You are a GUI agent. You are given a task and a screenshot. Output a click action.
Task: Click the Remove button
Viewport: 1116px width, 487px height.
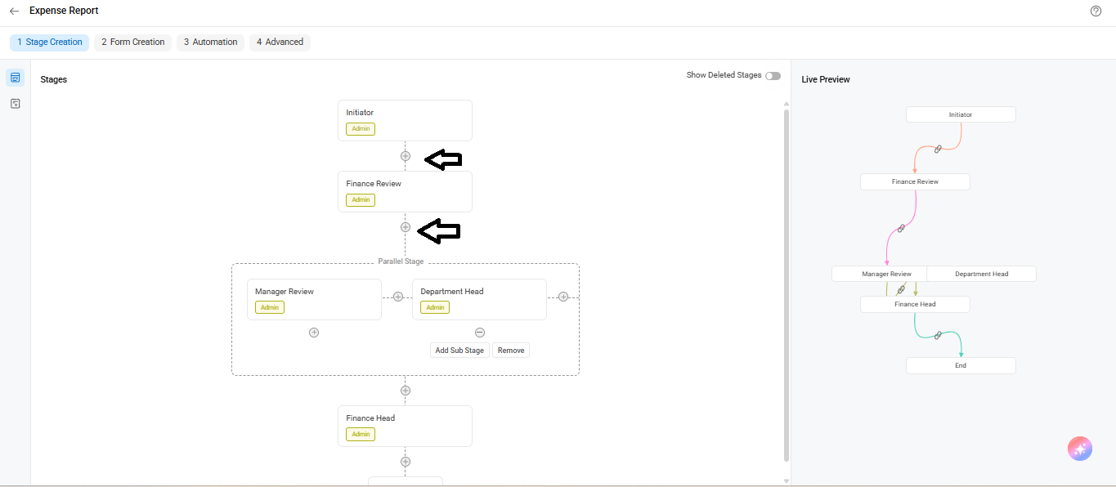(x=511, y=351)
